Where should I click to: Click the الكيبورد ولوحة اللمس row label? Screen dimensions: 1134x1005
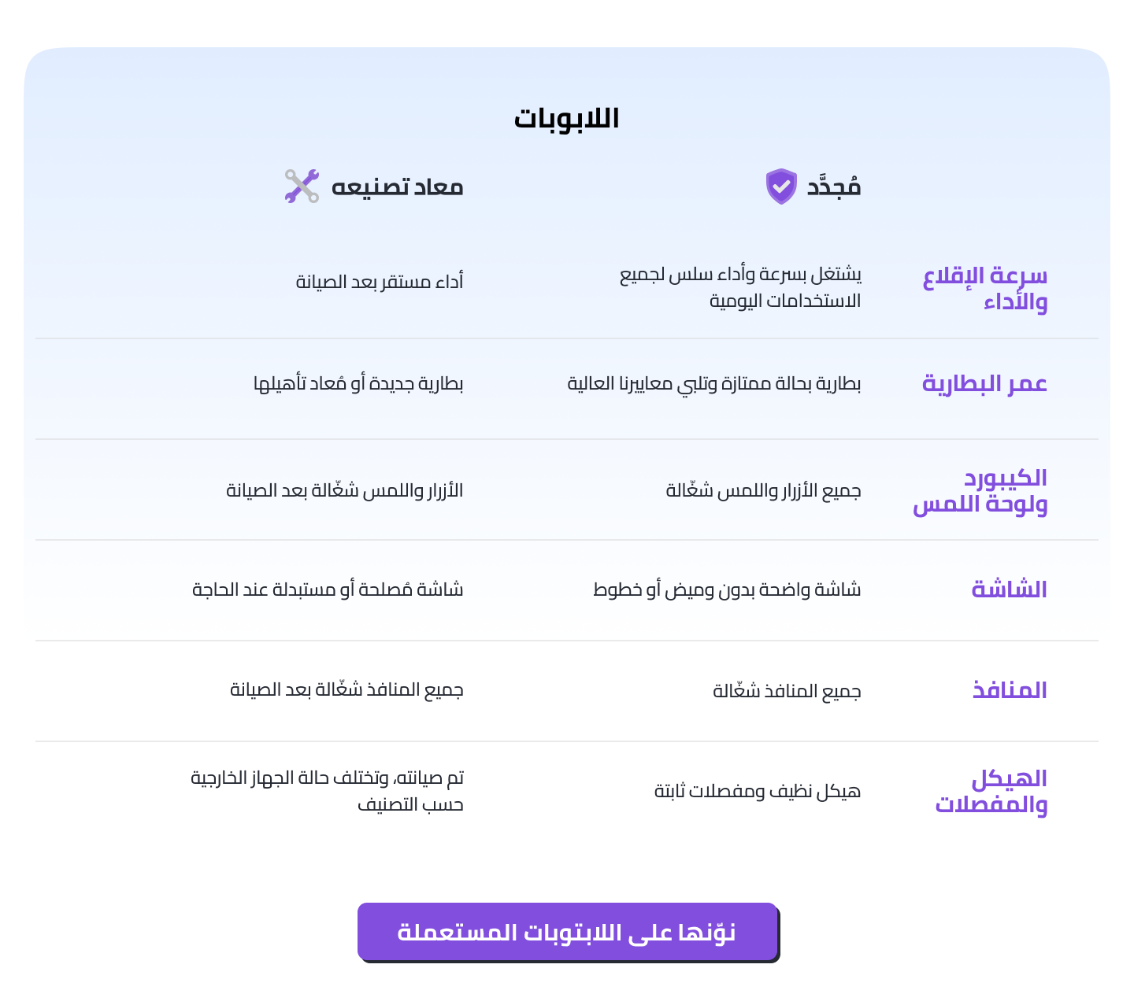coord(980,490)
